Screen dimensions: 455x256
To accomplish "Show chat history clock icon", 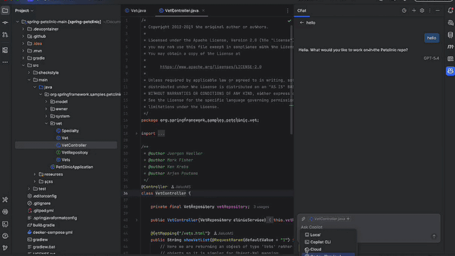I will pos(404,11).
